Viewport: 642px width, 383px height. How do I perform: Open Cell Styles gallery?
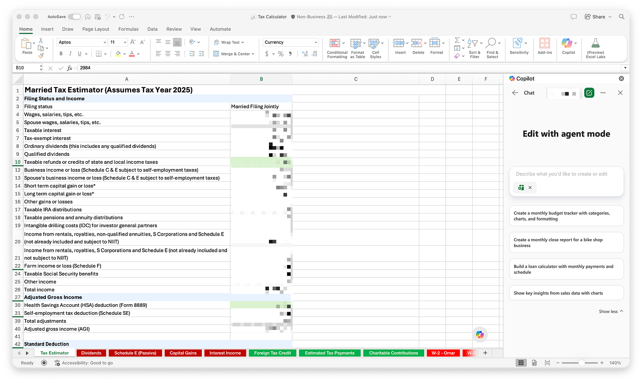click(x=375, y=48)
